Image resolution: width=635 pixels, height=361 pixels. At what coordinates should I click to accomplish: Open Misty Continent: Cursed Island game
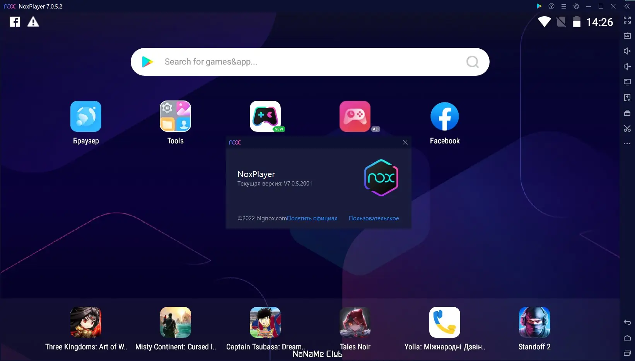pos(176,322)
